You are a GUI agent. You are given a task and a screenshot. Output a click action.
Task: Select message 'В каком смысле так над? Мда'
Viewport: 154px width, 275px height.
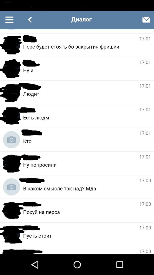tap(77, 187)
